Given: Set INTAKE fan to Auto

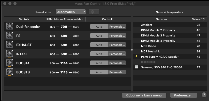Looking at the screenshot, I should click(x=99, y=54).
